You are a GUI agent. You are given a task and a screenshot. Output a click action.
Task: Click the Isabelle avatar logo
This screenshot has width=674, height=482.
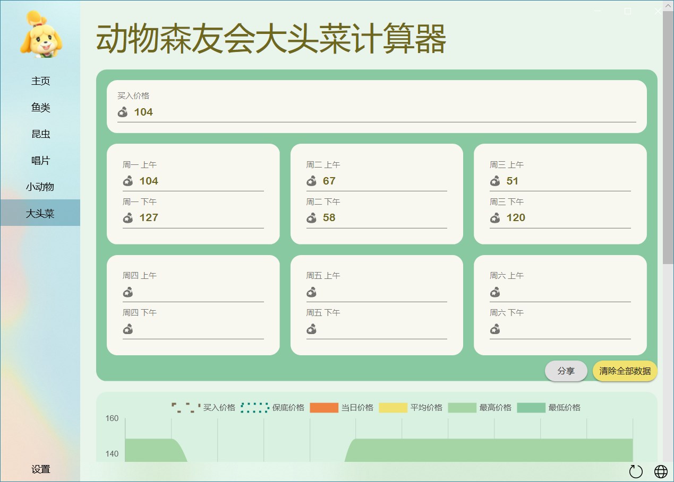pyautogui.click(x=41, y=34)
